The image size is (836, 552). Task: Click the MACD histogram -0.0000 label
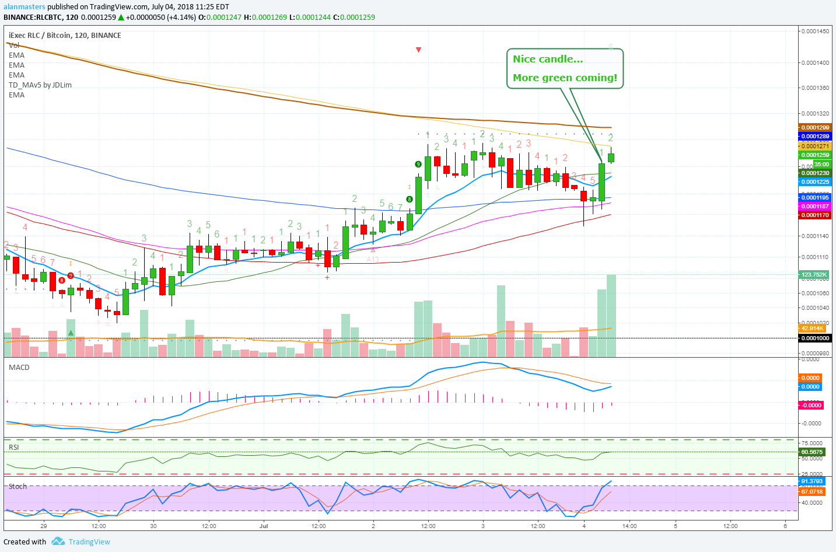pos(811,405)
